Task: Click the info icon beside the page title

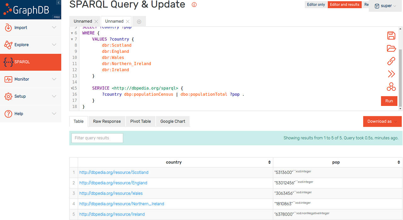Action: coord(194,5)
